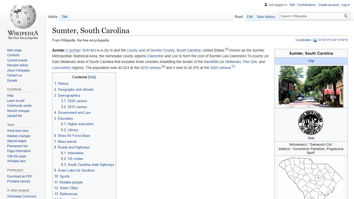Open About Wikipedia
This screenshot has width=354, height=199.
[x=18, y=70]
